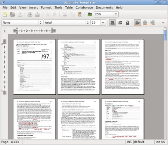Paste clipboard contents with the Paste icon
Image resolution: width=168 pixels, height=145 pixels.
80,14
